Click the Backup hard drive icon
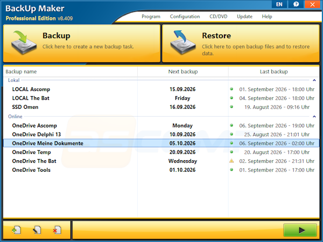323x242 pixels. (x=24, y=42)
